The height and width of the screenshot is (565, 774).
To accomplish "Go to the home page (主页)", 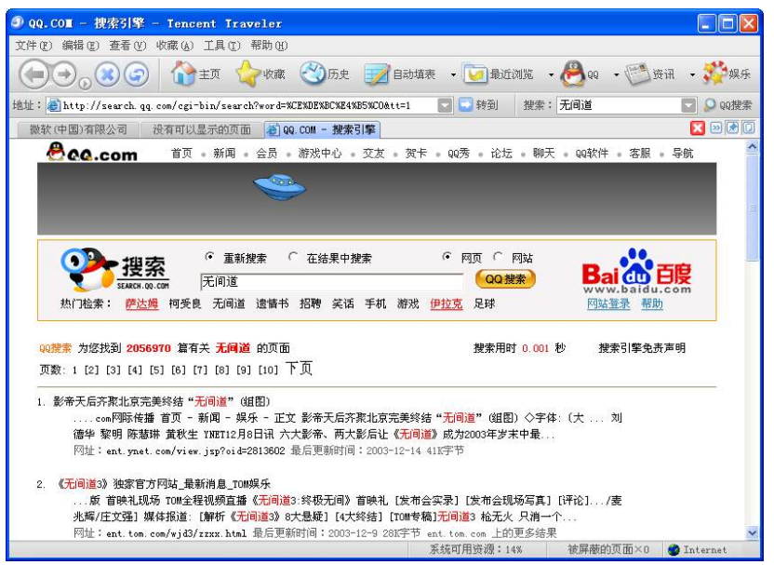I will (x=196, y=74).
